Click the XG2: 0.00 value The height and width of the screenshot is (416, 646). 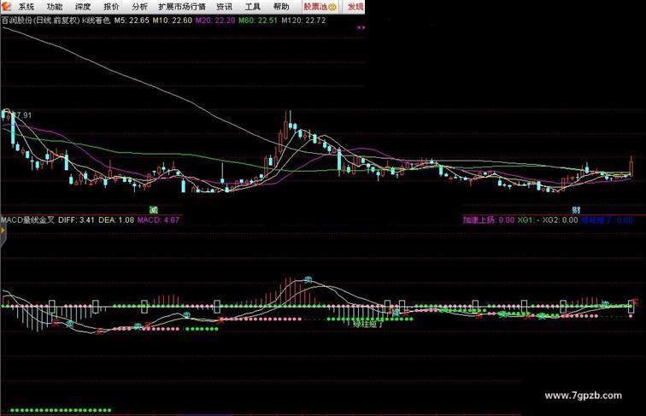coord(560,220)
